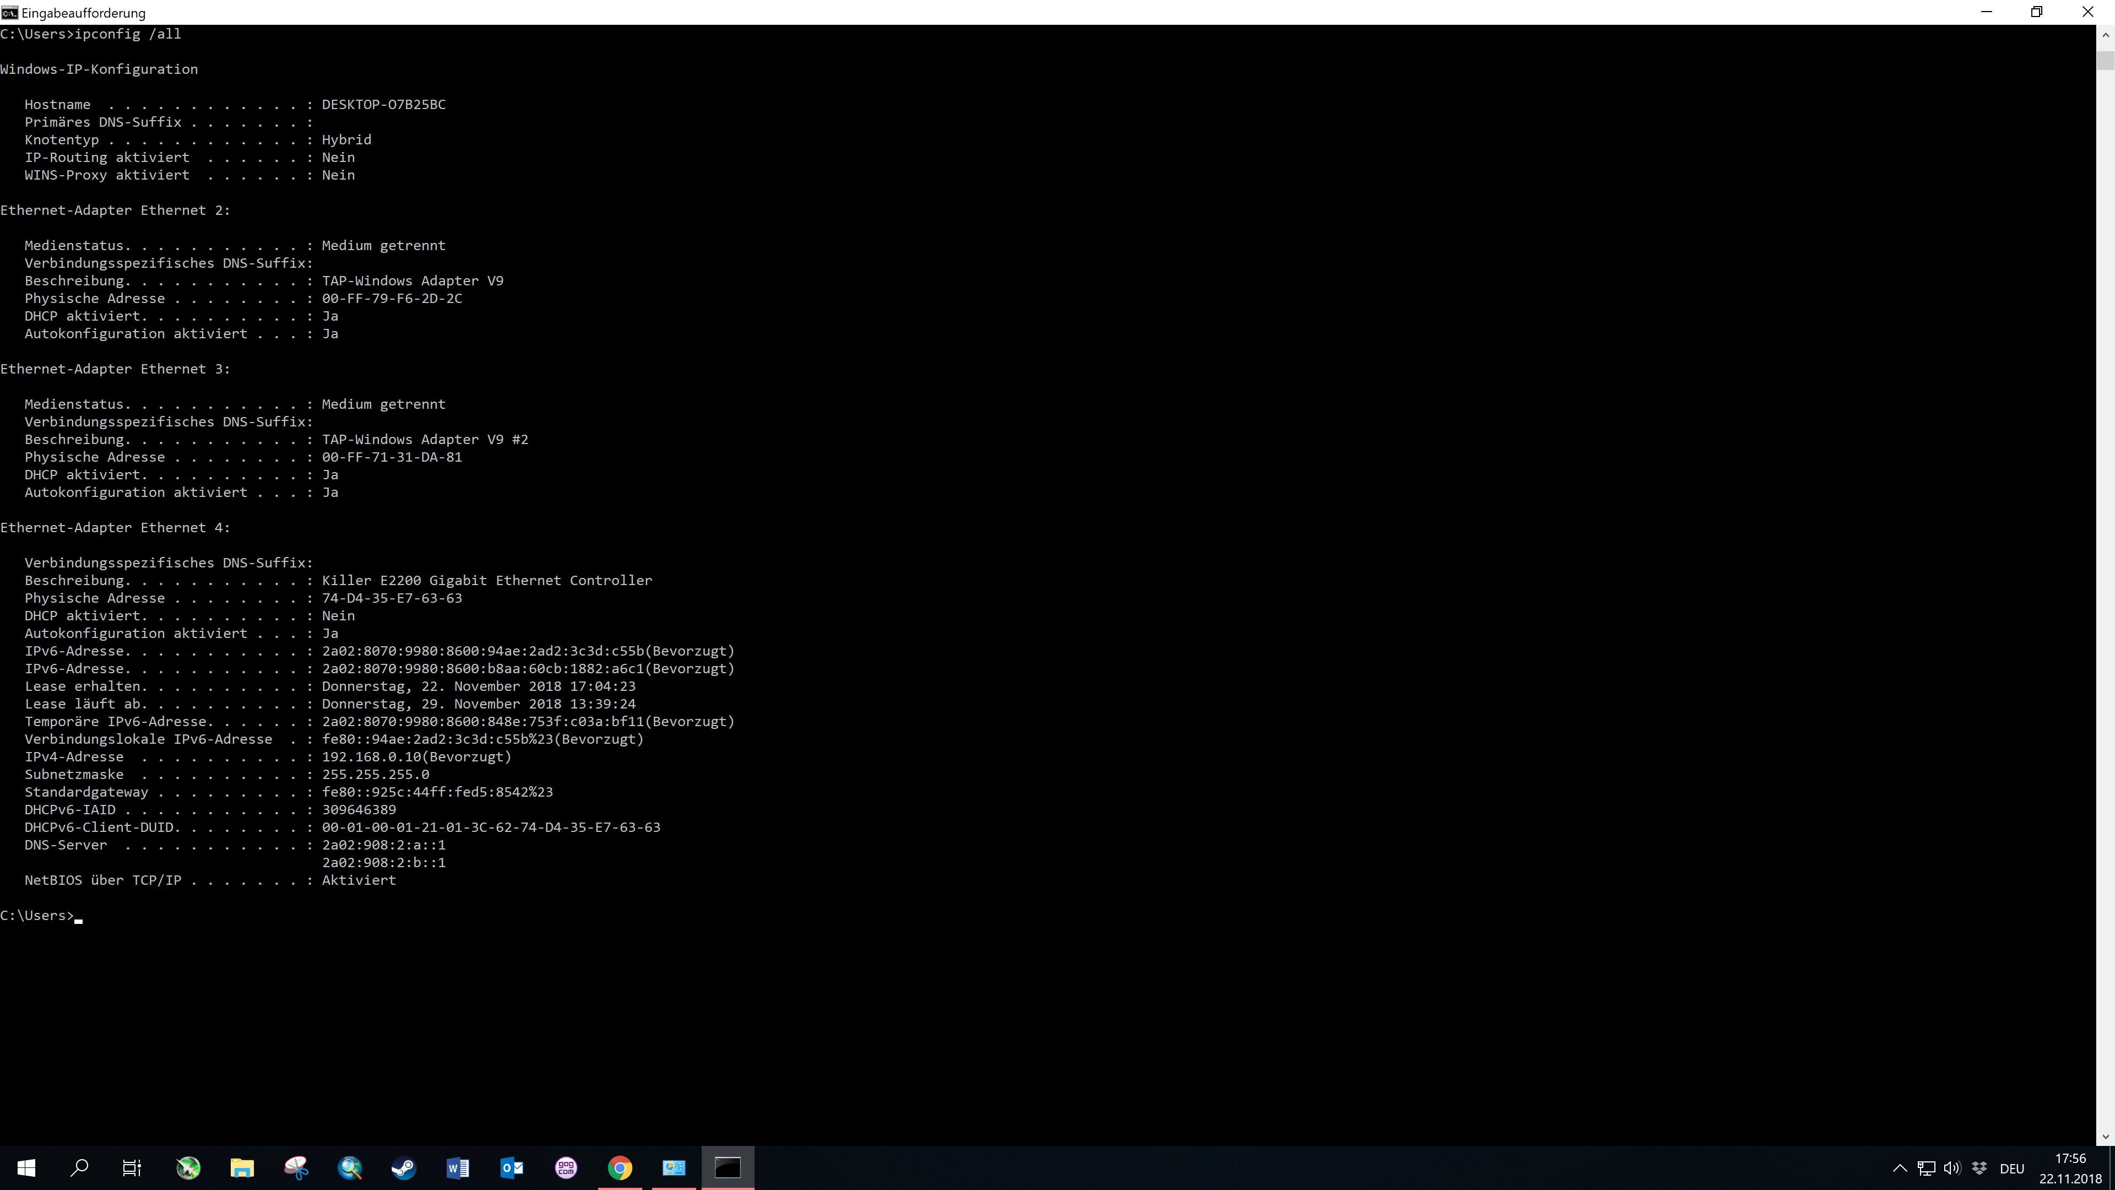Screen dimensions: 2115x1190
Task: Open Microsoft Word from taskbar
Action: coord(458,1168)
